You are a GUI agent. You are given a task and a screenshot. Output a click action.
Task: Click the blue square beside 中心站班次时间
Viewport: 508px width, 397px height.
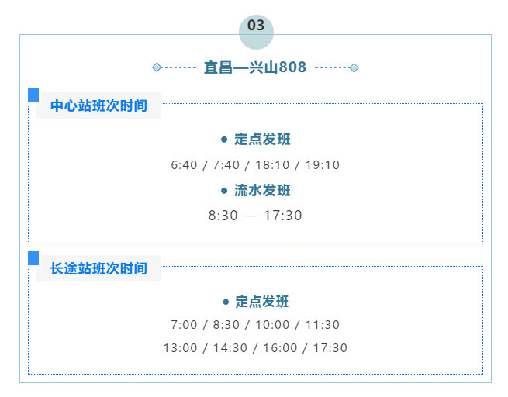pyautogui.click(x=33, y=95)
